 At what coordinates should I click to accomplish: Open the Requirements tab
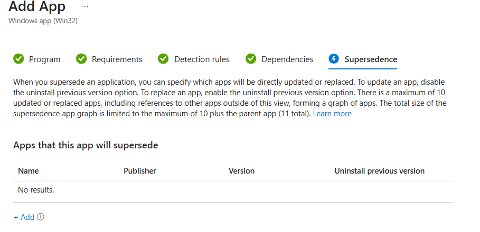(117, 59)
